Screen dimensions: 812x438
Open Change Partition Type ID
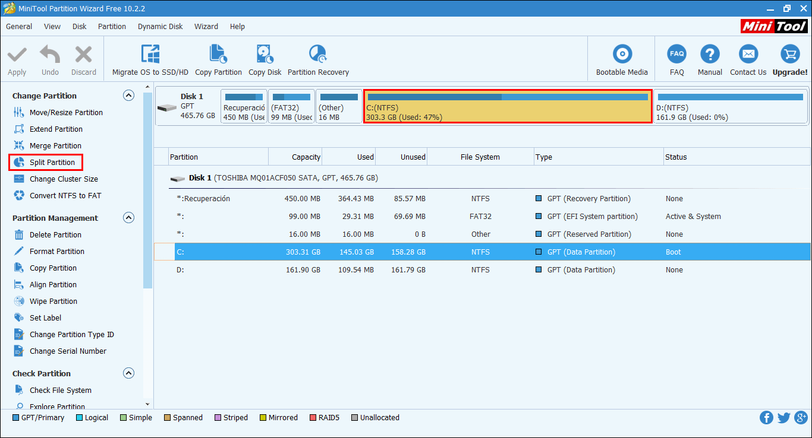pos(64,334)
